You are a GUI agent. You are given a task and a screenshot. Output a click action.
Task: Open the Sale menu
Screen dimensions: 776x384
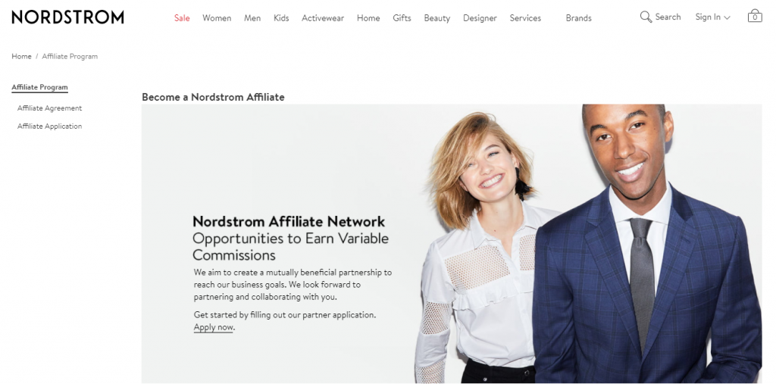pyautogui.click(x=182, y=18)
